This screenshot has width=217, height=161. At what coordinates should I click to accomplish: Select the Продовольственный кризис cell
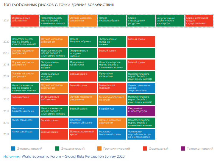(83, 134)
